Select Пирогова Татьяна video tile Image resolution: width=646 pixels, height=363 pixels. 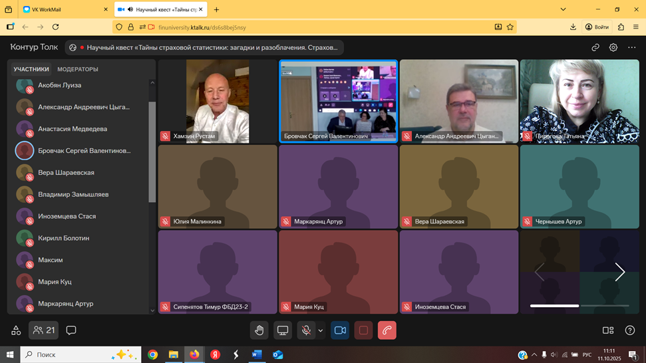coord(579,101)
